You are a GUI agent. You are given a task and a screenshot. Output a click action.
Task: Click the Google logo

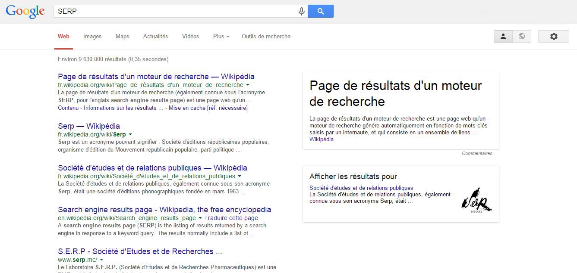[x=25, y=12]
